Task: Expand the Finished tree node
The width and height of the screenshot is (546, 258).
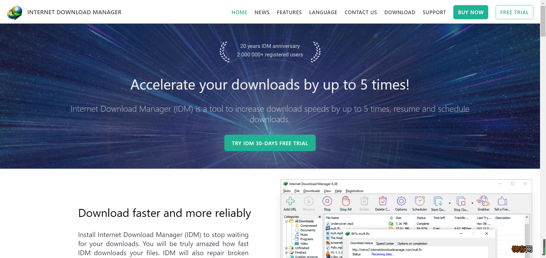Action: coord(286,253)
